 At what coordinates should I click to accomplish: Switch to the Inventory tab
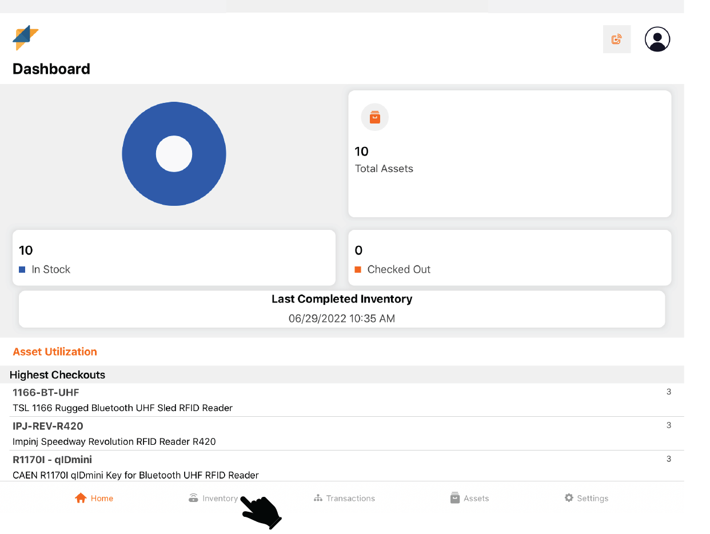(x=220, y=499)
